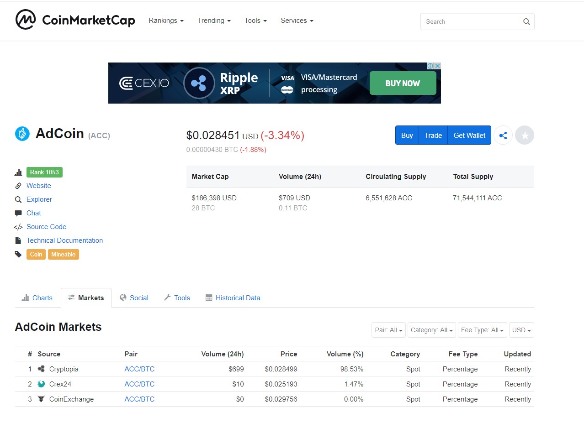
Task: Open the Category: All filter dropdown
Action: (x=432, y=330)
